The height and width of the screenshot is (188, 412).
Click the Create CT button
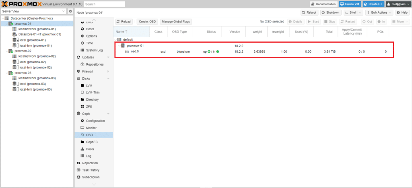coord(373,4)
